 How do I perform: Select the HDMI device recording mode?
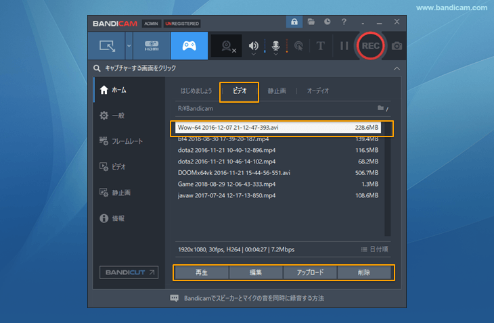click(x=151, y=46)
